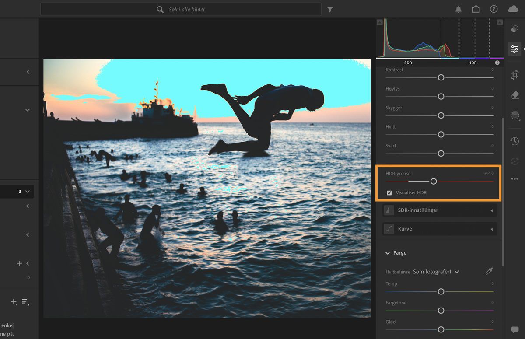Open the Versions history panel

point(514,141)
